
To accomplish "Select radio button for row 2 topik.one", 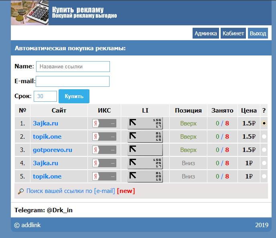I will point(264,137).
